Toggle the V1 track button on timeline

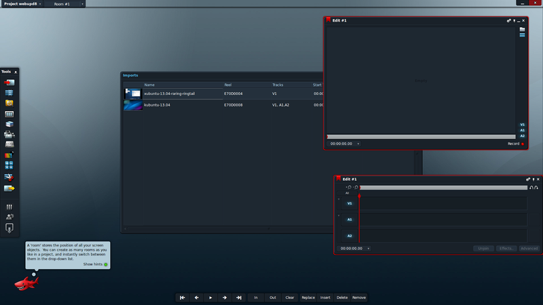point(350,203)
